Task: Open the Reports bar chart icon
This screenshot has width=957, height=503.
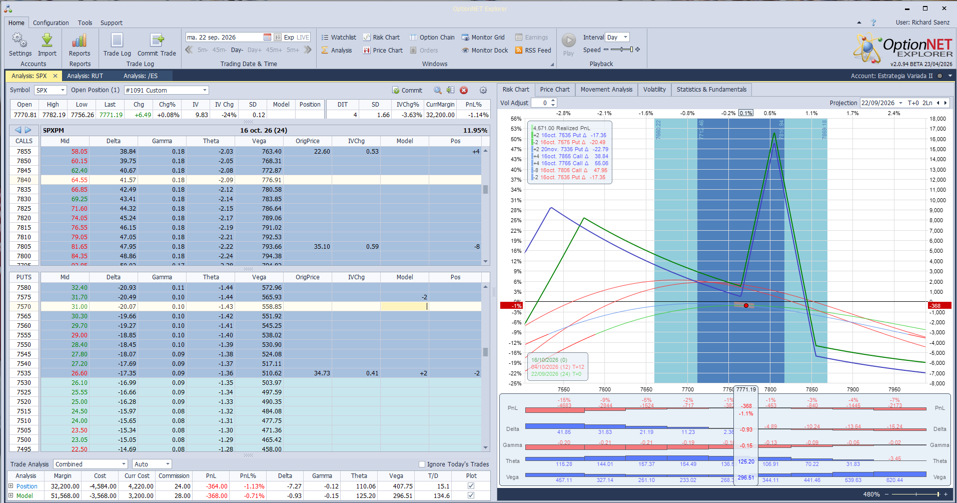Action: 80,40
